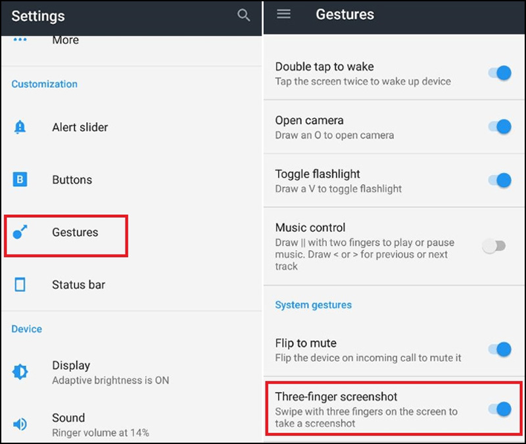Open the Alert slider settings entry

point(80,128)
